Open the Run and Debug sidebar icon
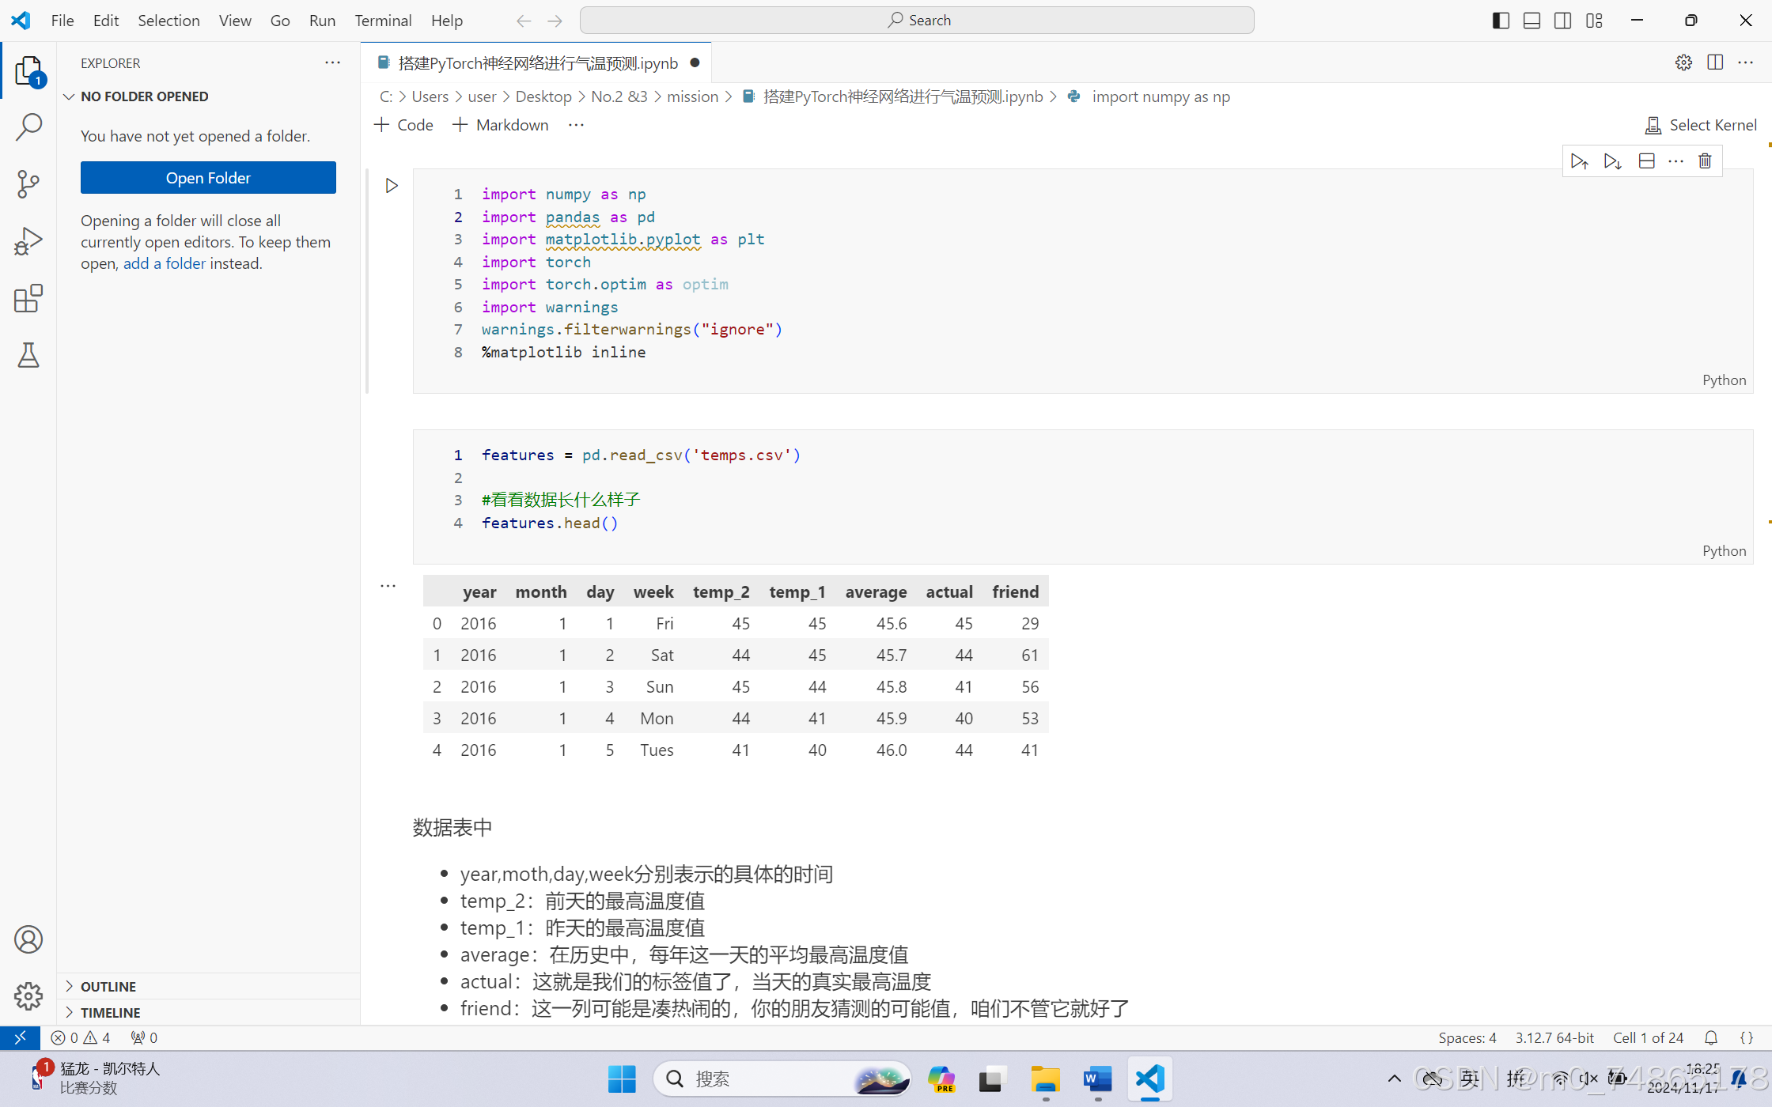 (28, 241)
